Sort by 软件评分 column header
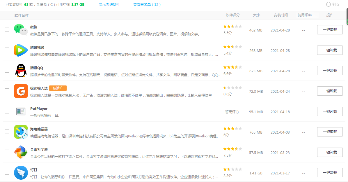Image resolution: width=348 pixels, height=182 pixels. tap(232, 15)
